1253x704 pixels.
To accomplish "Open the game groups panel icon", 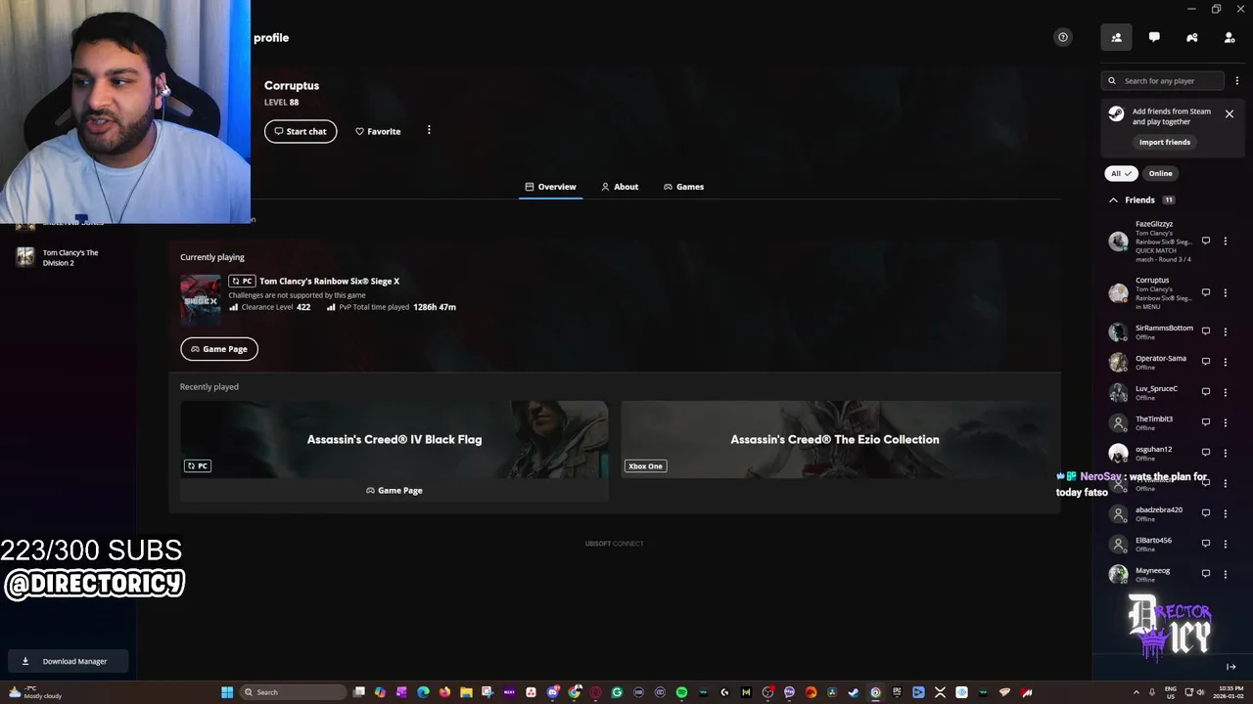I will tap(1191, 37).
